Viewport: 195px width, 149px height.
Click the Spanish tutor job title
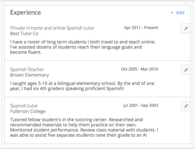point(24,106)
